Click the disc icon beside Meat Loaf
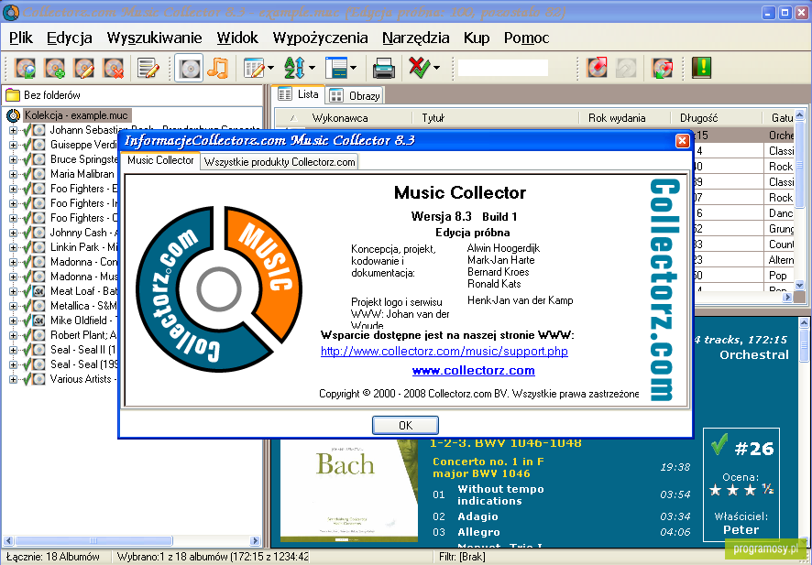This screenshot has height=565, width=812. click(38, 291)
